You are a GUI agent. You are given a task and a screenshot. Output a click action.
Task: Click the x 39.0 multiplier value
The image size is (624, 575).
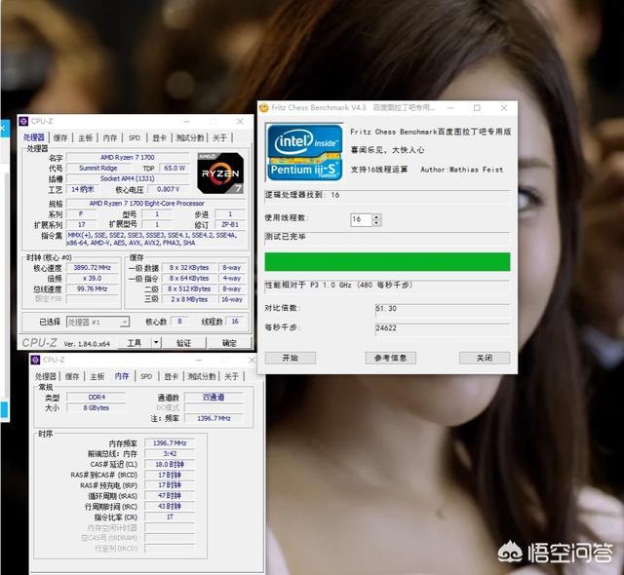coord(93,279)
